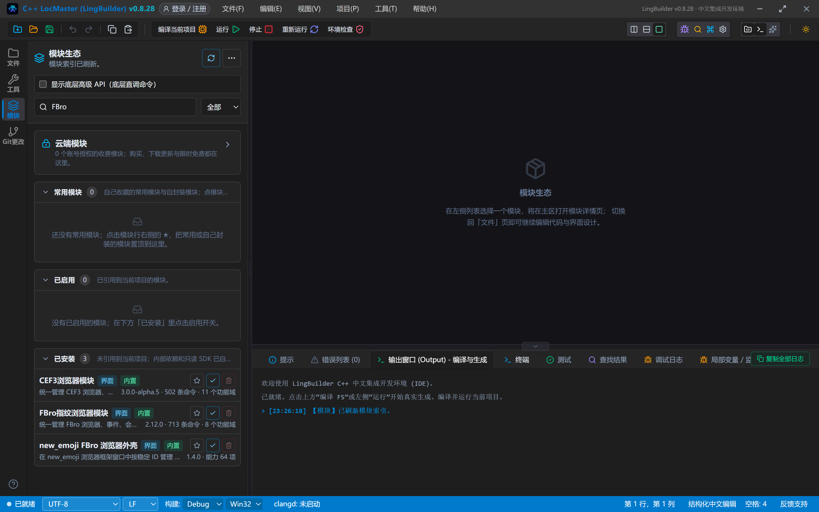This screenshot has width=819, height=512.
Task: Click the search magnifier icon in top toolbar
Action: (697, 30)
